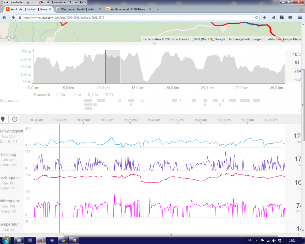Switch chart x-axis to time (clock icon)
The height and width of the screenshot is (244, 305).
(15, 119)
